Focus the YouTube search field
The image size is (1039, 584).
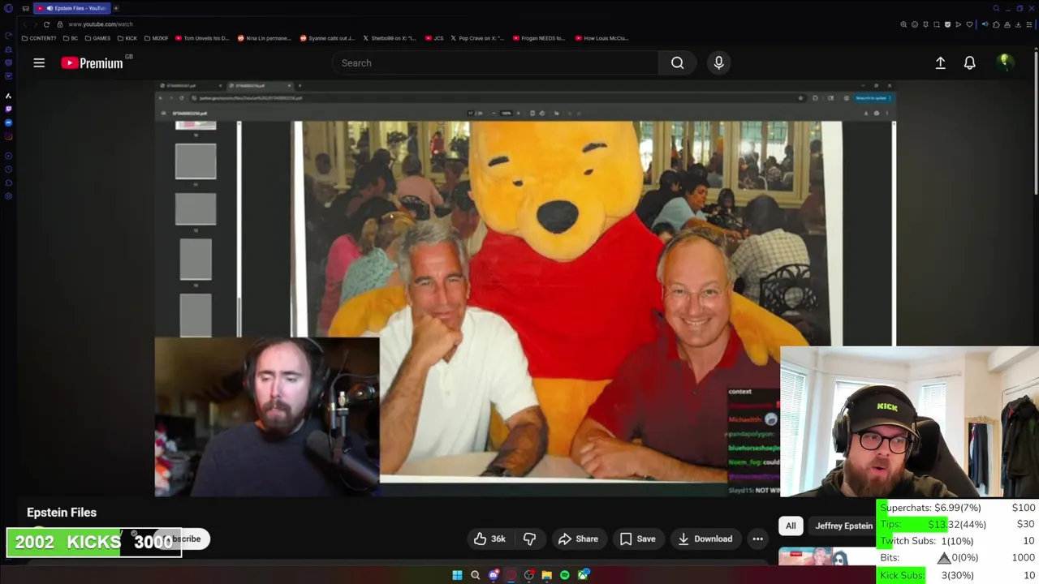[495, 62]
